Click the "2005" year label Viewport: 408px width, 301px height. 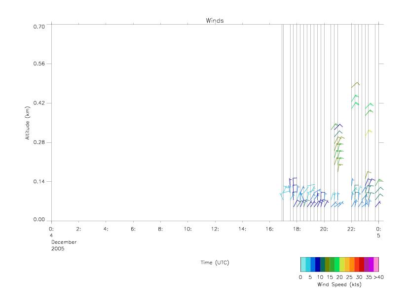coord(58,248)
